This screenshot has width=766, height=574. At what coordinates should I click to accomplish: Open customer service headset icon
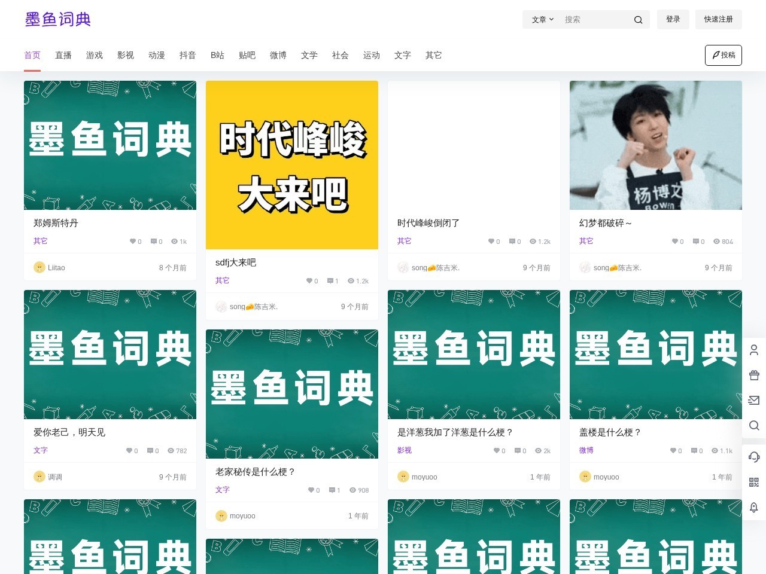(754, 457)
